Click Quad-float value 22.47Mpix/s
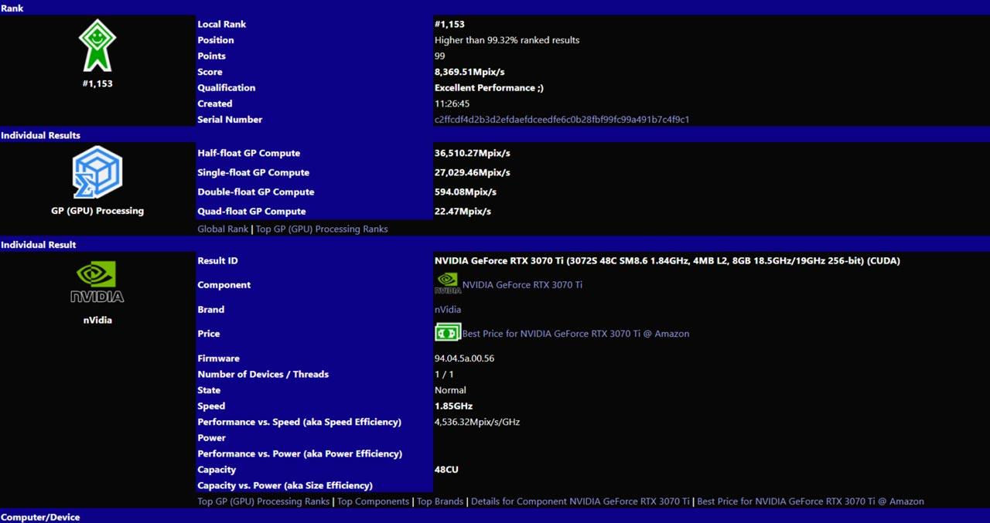 pyautogui.click(x=463, y=211)
